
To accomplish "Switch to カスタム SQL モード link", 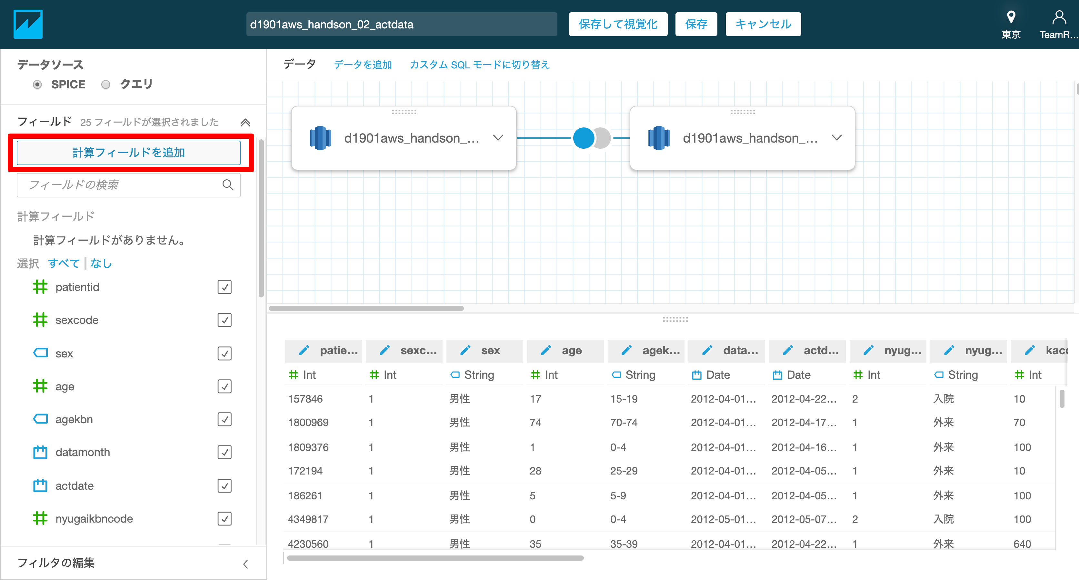I will click(480, 65).
